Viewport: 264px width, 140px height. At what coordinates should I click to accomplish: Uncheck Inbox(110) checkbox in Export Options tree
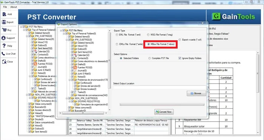coord(72,46)
